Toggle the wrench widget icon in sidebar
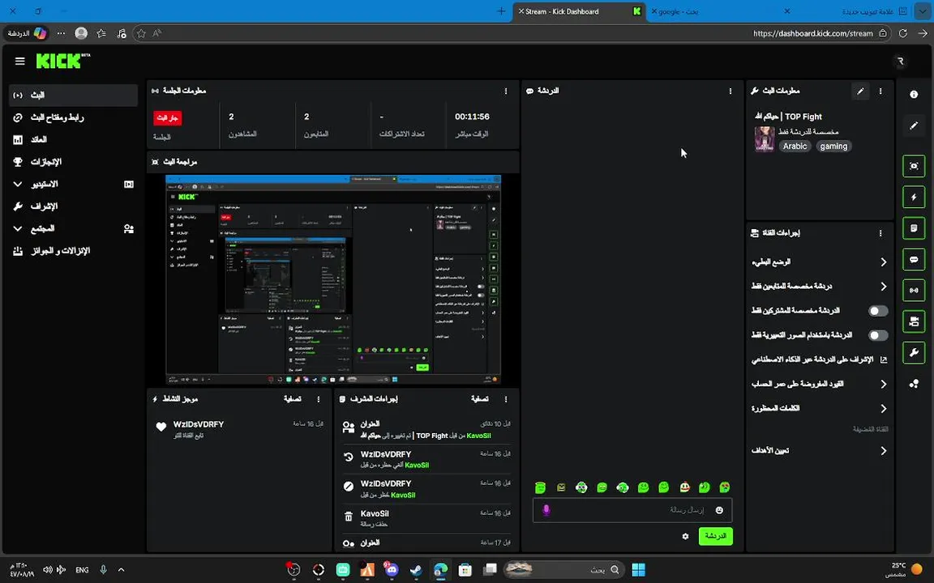Viewport: 934px width, 583px height. point(913,353)
